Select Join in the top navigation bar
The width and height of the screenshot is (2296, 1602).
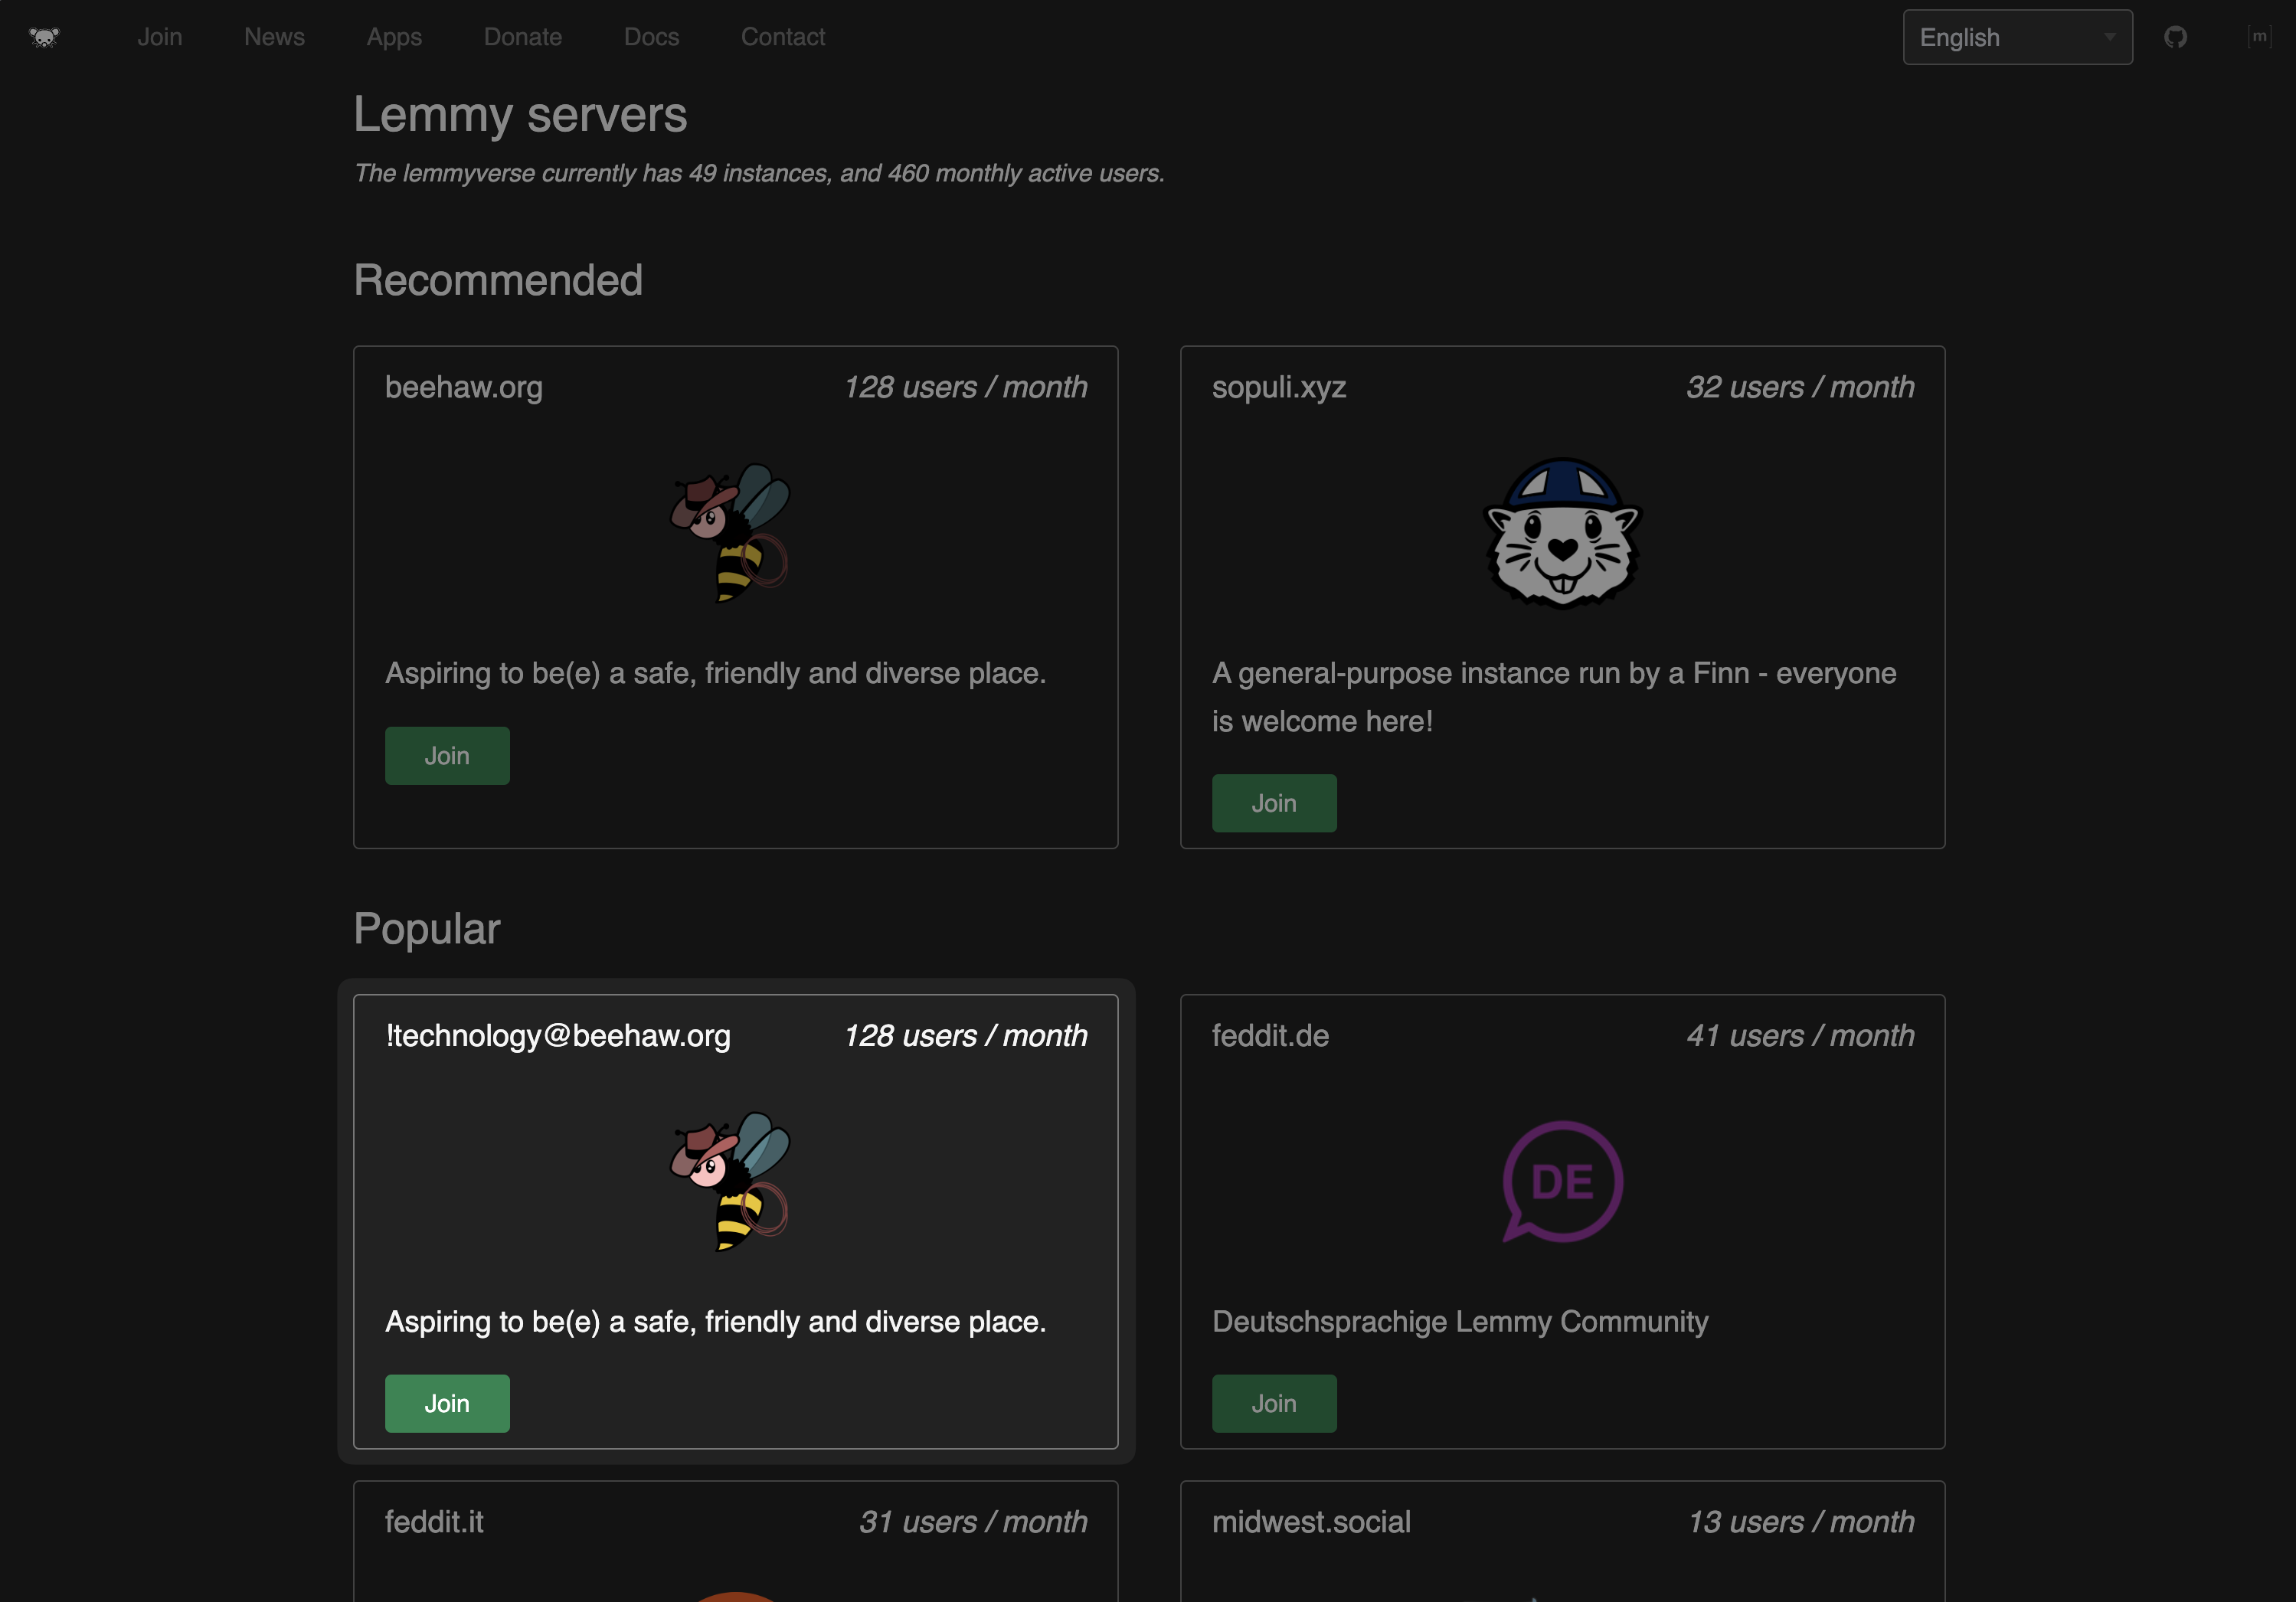(160, 37)
